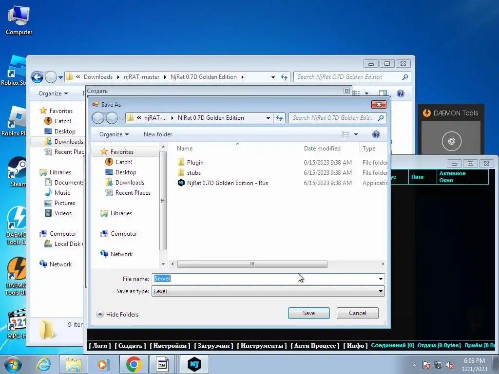Image resolution: width=499 pixels, height=374 pixels.
Task: Open the Computer desktop icon
Action: point(19,20)
